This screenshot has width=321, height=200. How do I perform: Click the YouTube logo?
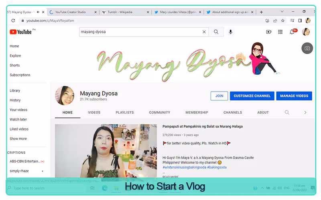(20, 32)
